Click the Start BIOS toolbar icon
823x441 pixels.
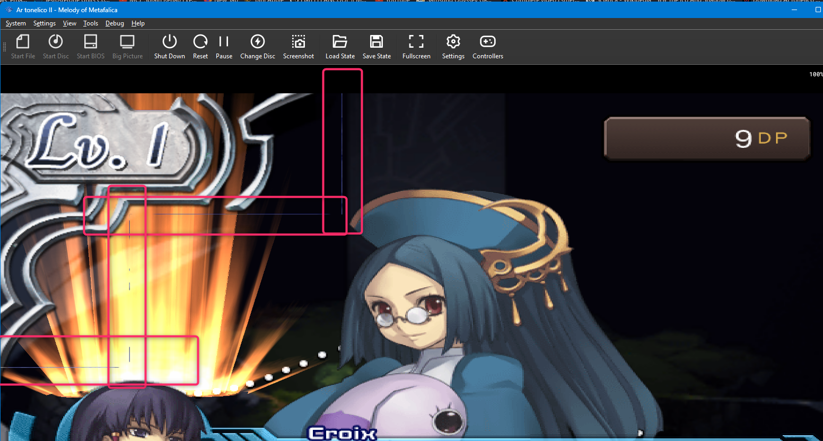coord(91,47)
